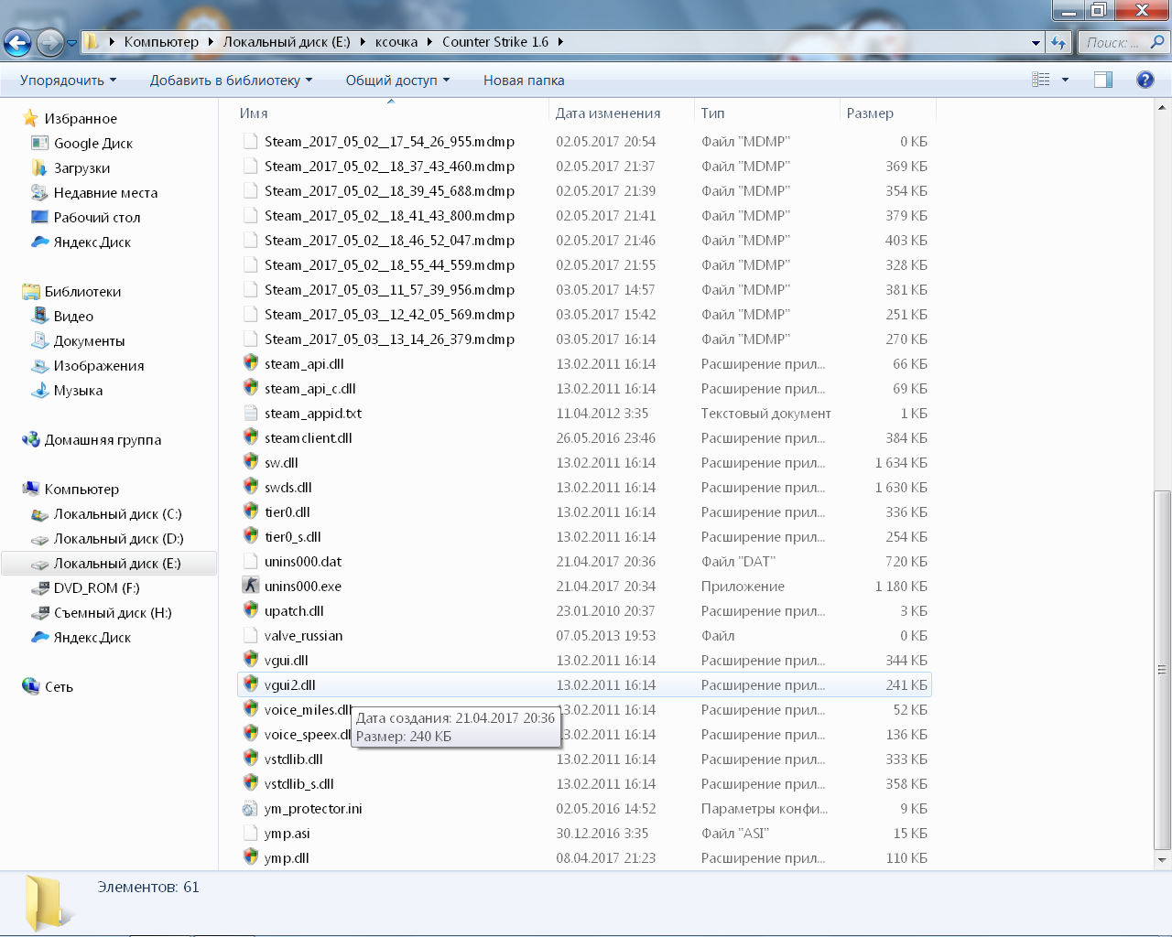1172x937 pixels.
Task: Open the Упорядочить menu
Action: point(69,81)
